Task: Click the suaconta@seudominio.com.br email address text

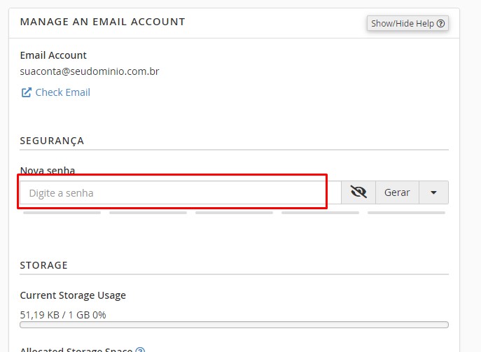Action: tap(90, 71)
